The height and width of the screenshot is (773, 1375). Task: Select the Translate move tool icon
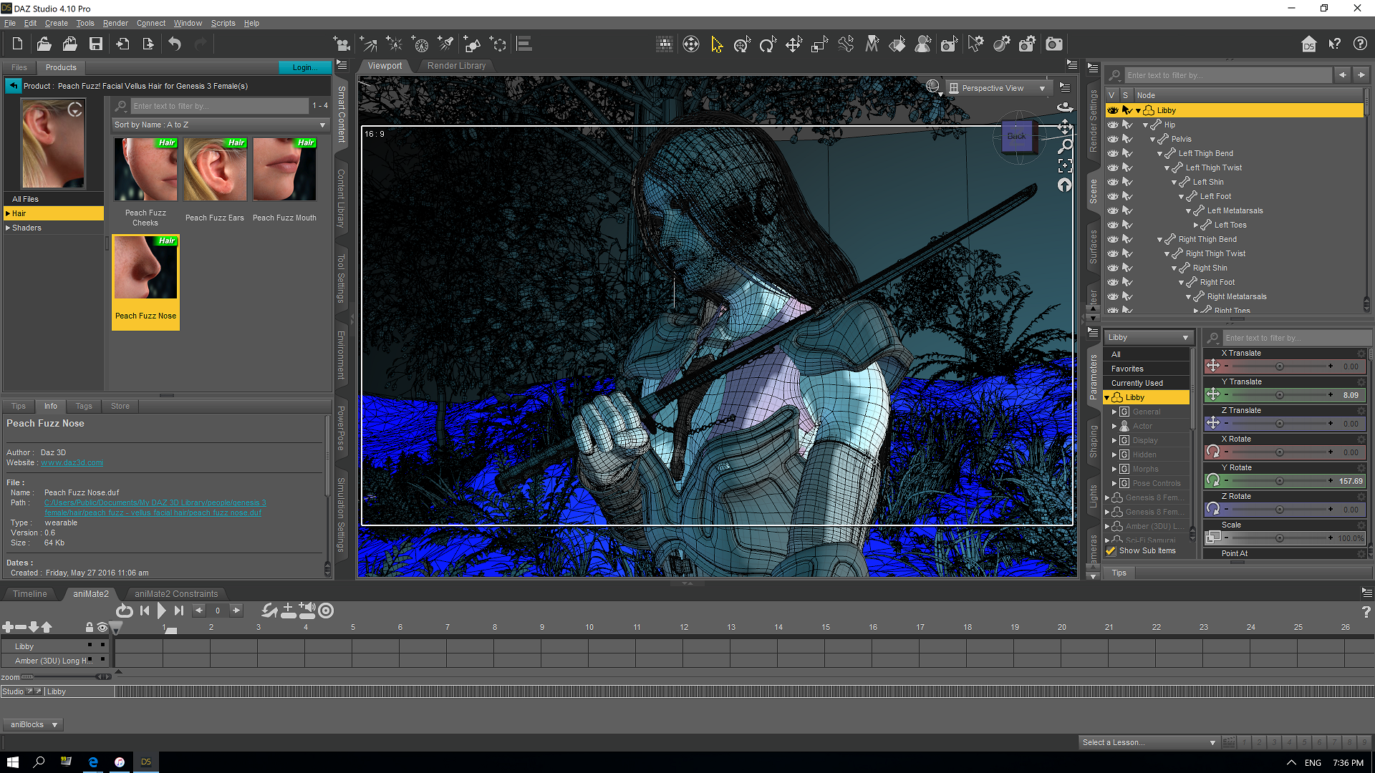point(793,44)
